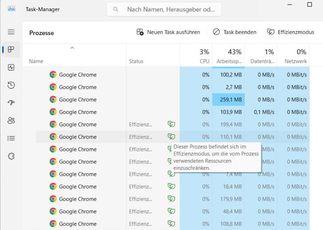Click "Neuen Task ausführen" button
Screen dimensions: 323x230
[168, 32]
